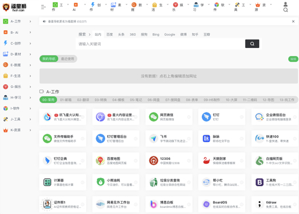299x214 pixels.
Task: Open the 百度地图 icon
Action: tap(100, 161)
